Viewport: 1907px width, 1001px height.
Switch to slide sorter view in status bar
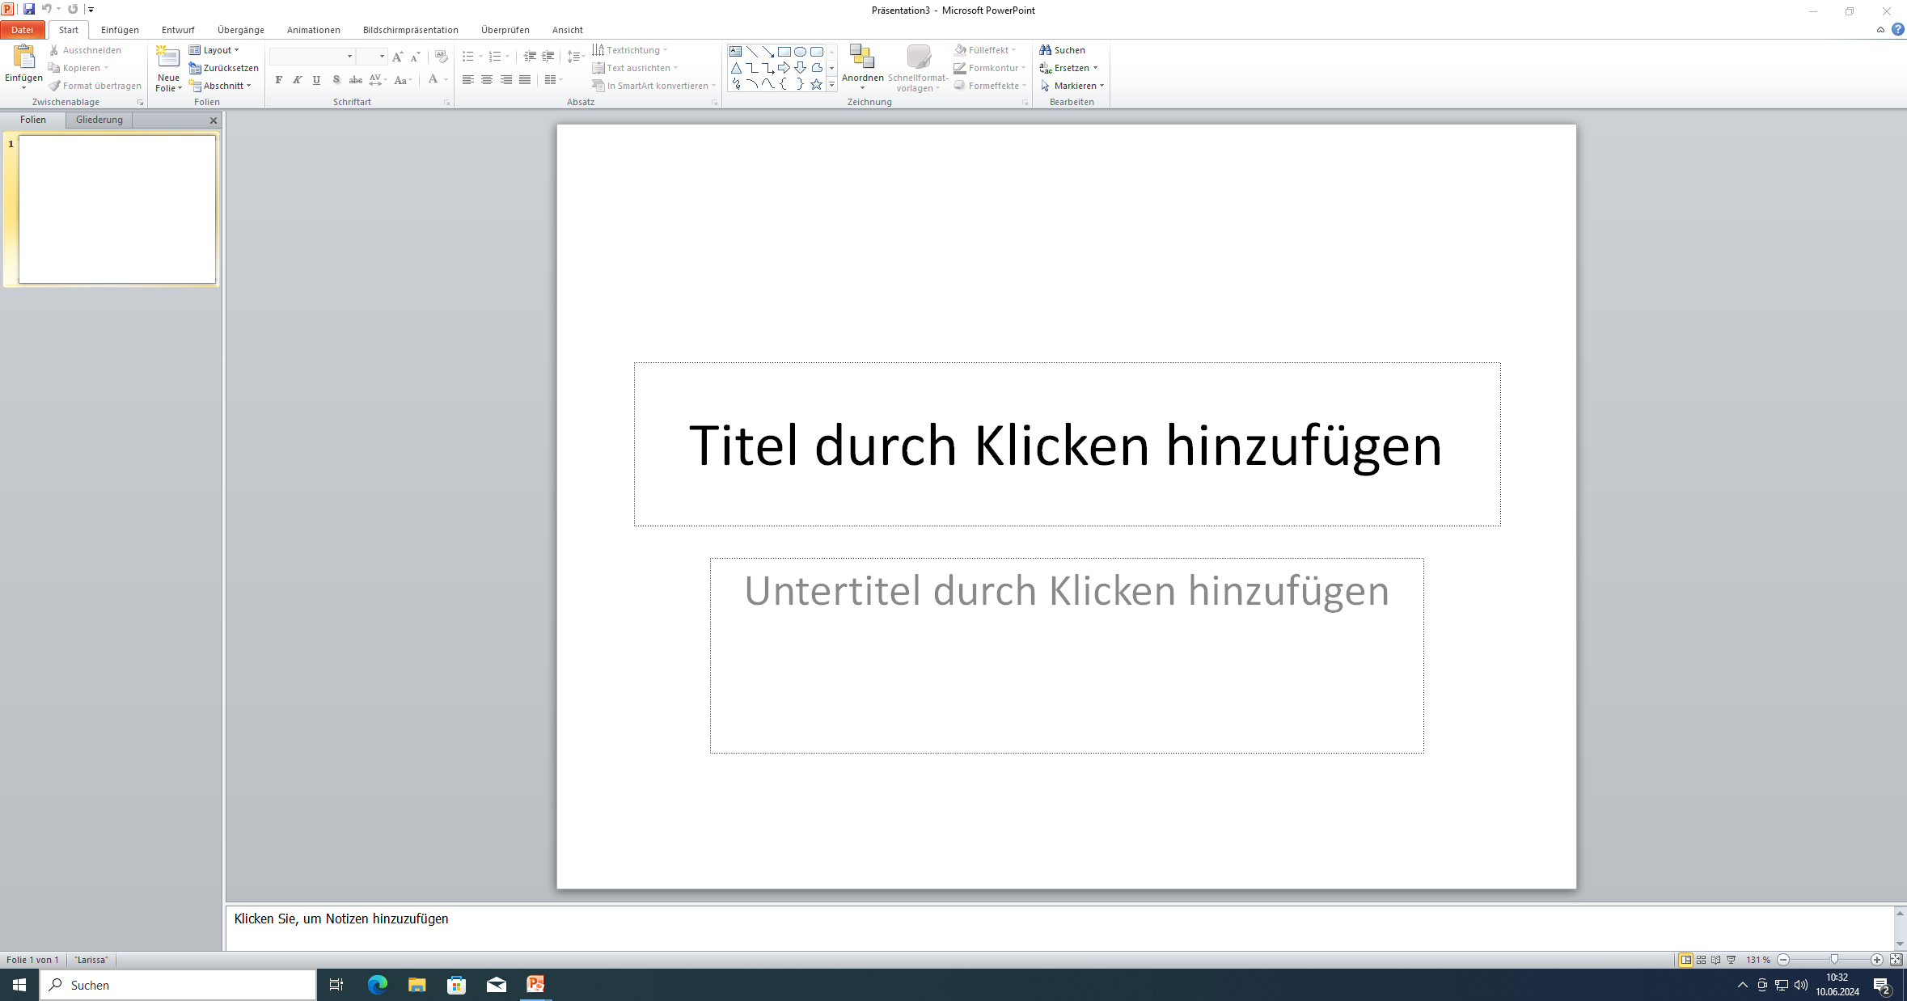(1702, 960)
